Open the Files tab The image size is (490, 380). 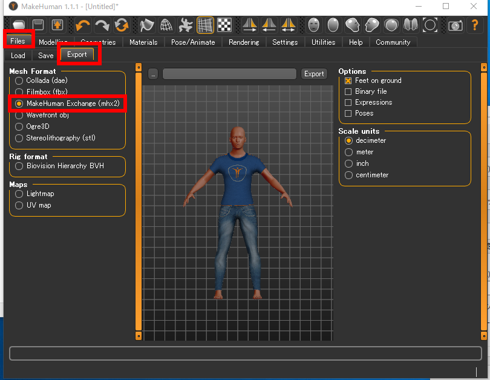pos(18,41)
